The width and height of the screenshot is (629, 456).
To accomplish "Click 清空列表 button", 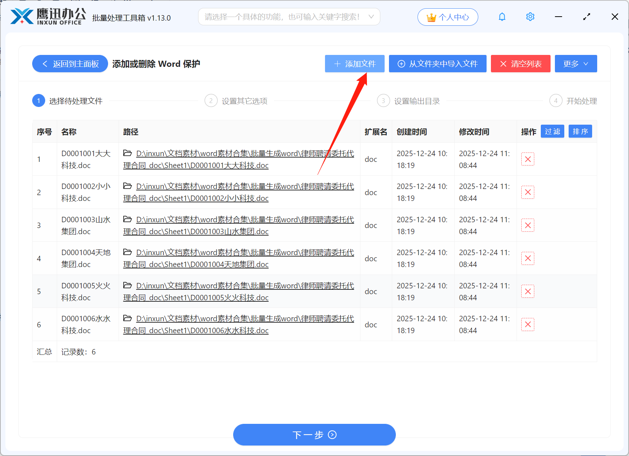I will point(521,64).
